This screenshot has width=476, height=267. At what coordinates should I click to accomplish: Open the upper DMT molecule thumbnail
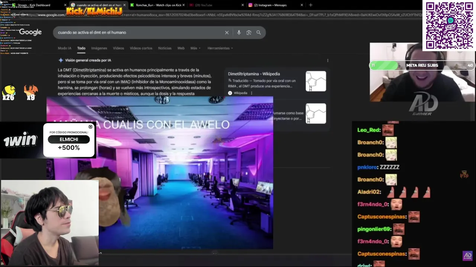(316, 81)
